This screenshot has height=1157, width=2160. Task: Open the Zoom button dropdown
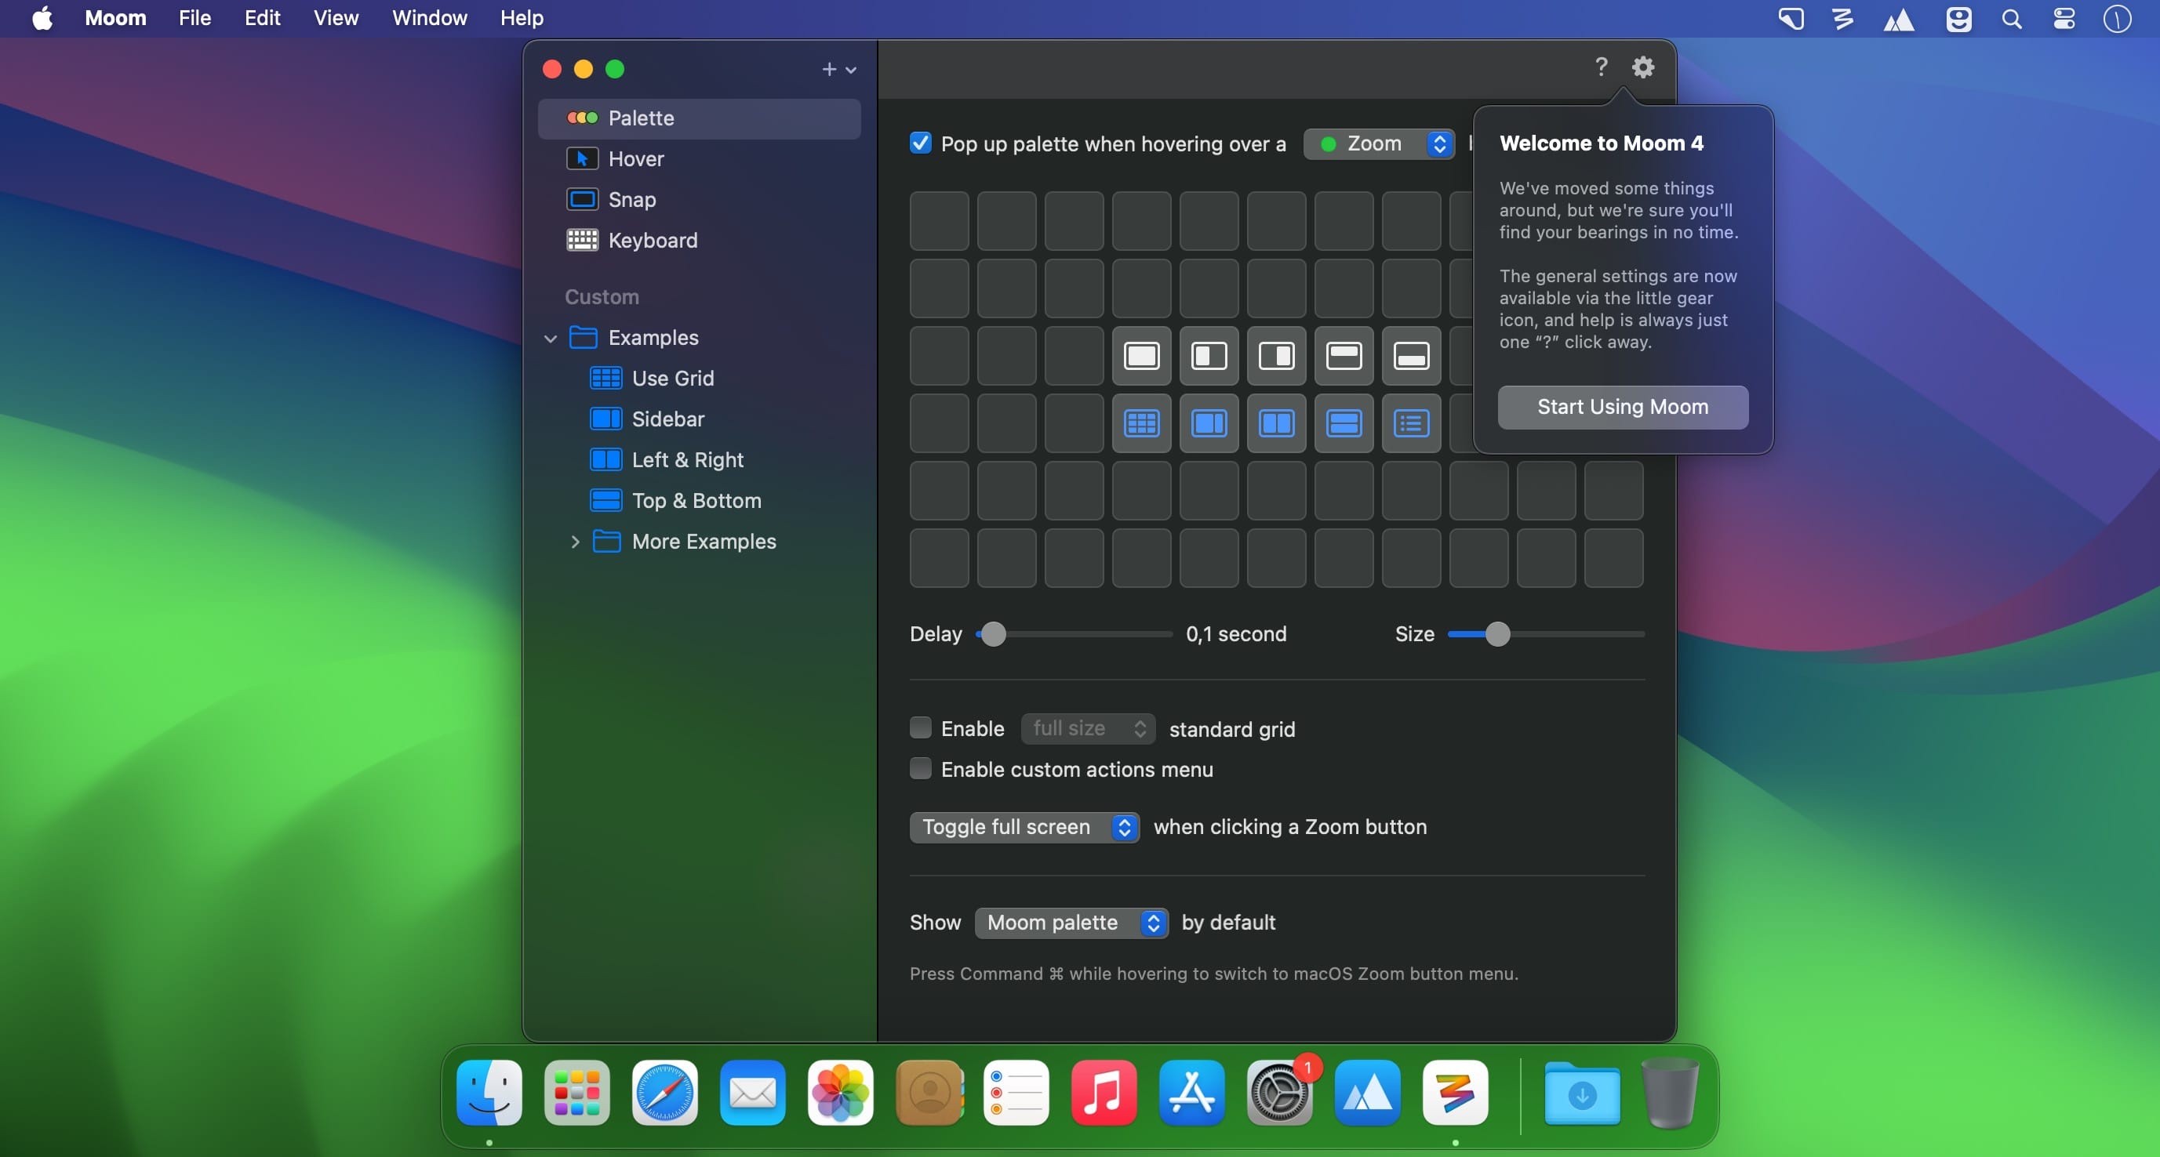[1379, 144]
